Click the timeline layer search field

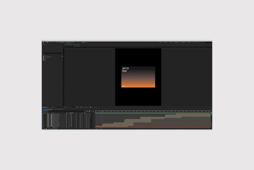[66, 111]
